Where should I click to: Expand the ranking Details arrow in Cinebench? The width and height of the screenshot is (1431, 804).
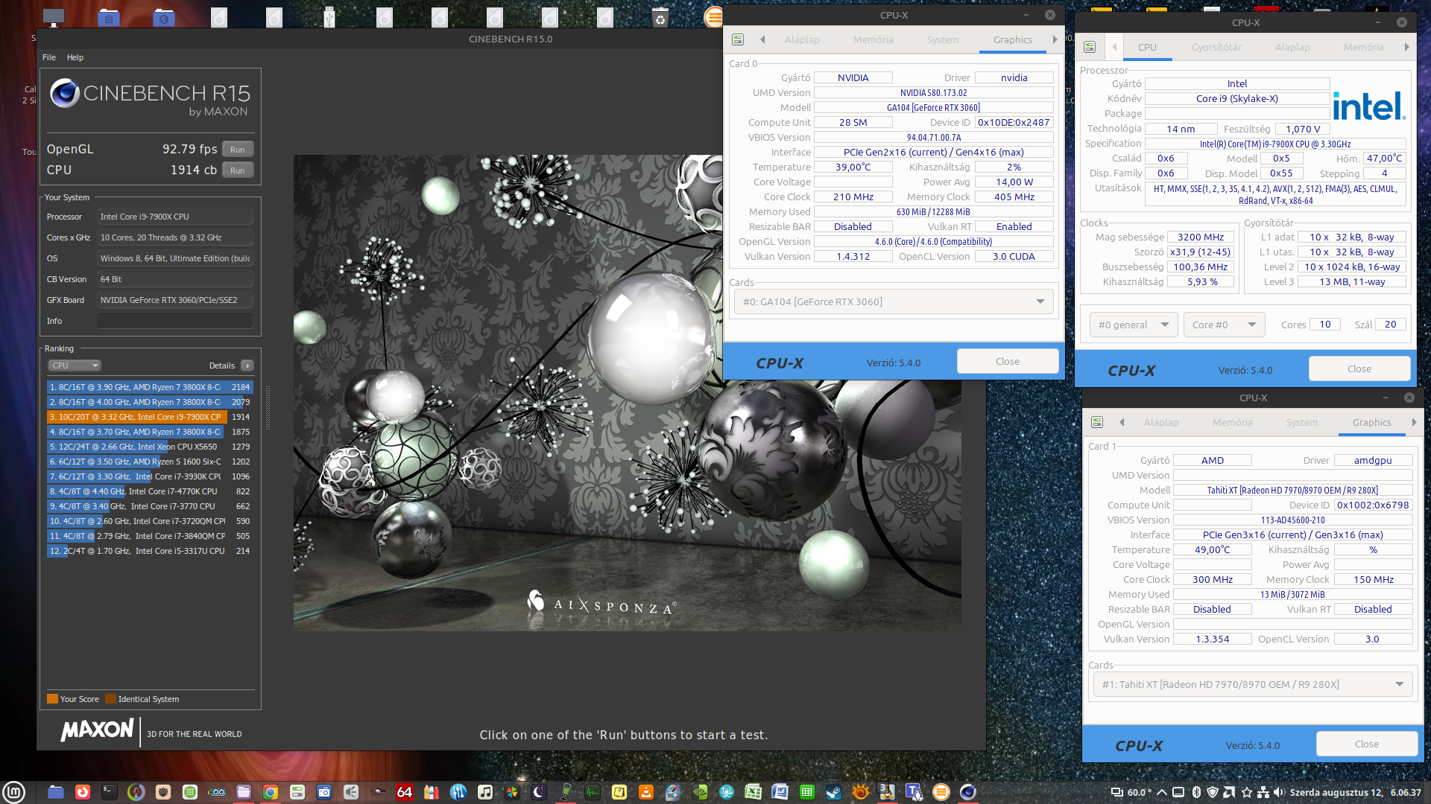click(x=247, y=366)
